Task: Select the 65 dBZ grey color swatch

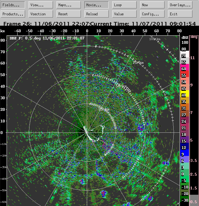Action: point(185,61)
